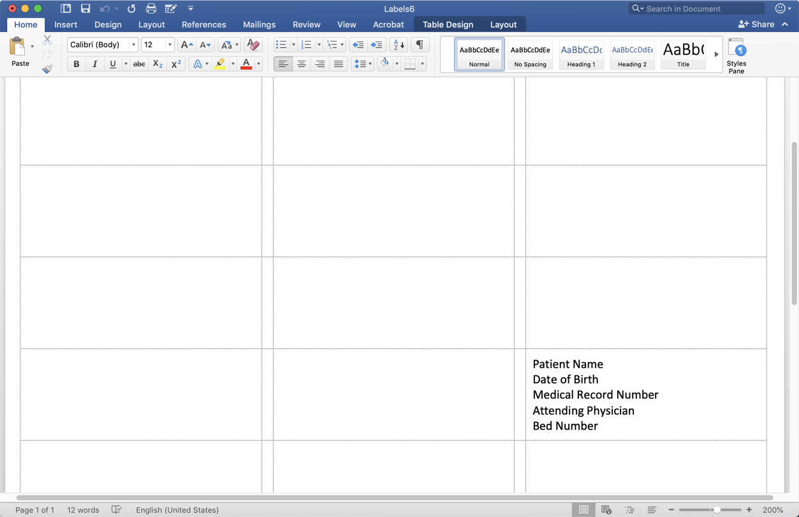The width and height of the screenshot is (799, 517).
Task: Open the Table Design tab
Action: tap(448, 24)
